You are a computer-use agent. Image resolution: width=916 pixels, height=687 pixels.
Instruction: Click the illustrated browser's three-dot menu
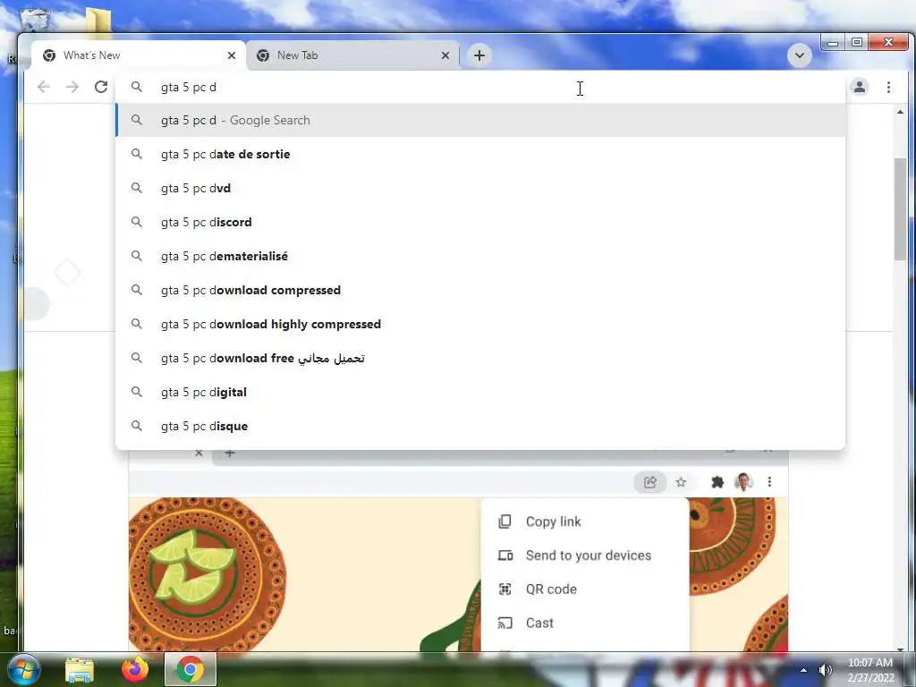769,482
